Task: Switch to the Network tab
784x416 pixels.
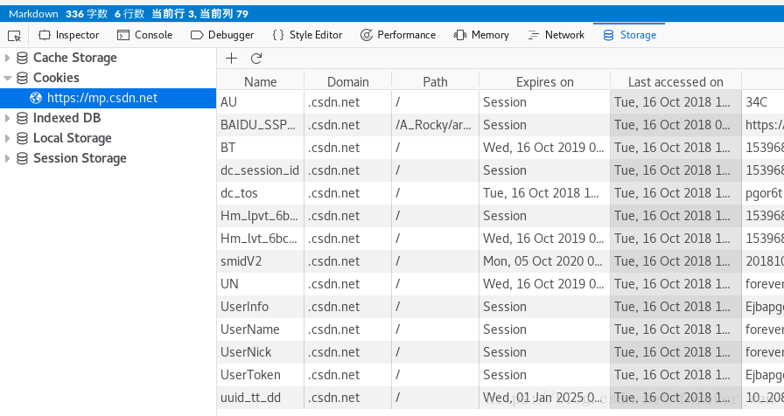Action: (x=556, y=35)
